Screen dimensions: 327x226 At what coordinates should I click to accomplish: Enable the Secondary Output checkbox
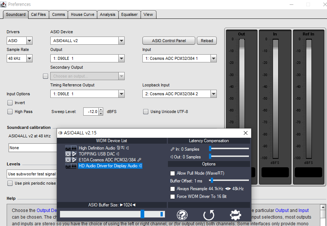[45, 76]
